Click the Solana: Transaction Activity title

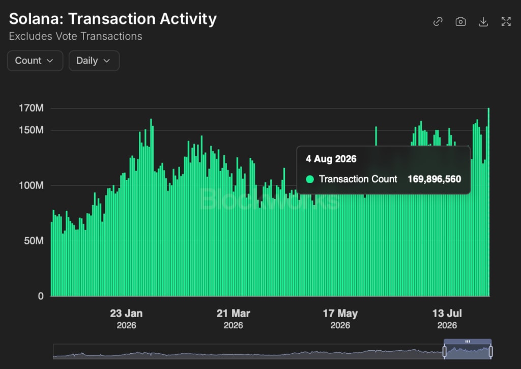tap(112, 19)
